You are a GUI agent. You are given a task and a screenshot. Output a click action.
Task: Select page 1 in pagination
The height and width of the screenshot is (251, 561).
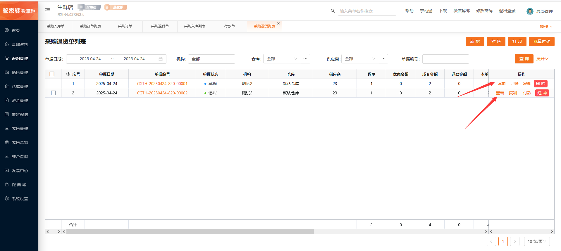tap(503, 241)
